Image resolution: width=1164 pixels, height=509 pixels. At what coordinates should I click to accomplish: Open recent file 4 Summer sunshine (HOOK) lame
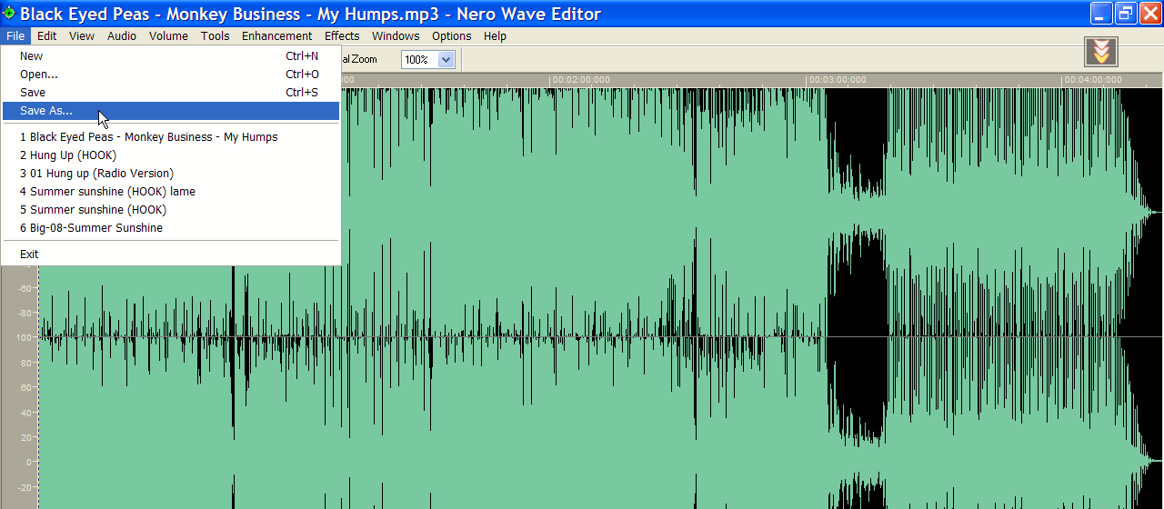click(x=170, y=192)
